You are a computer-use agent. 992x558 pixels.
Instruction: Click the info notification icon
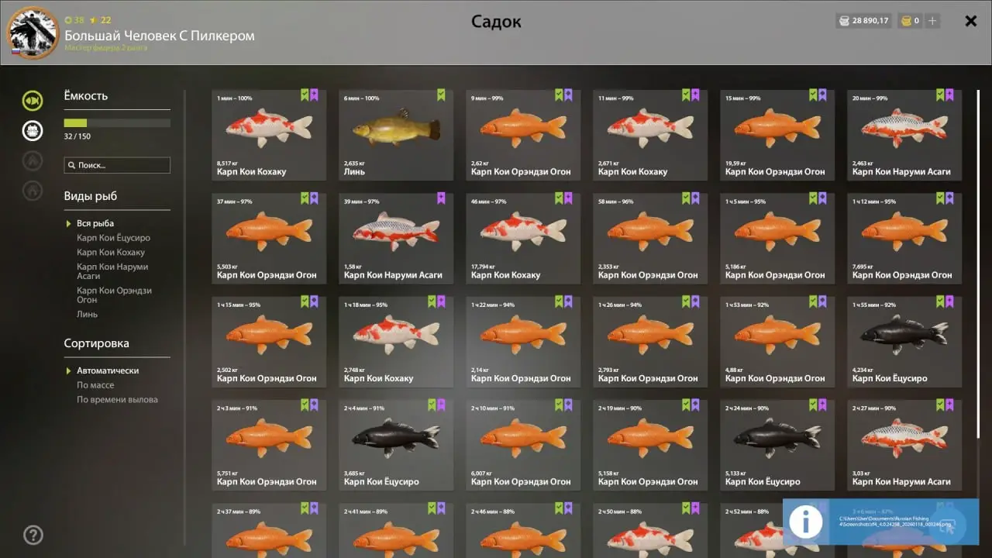pos(806,522)
